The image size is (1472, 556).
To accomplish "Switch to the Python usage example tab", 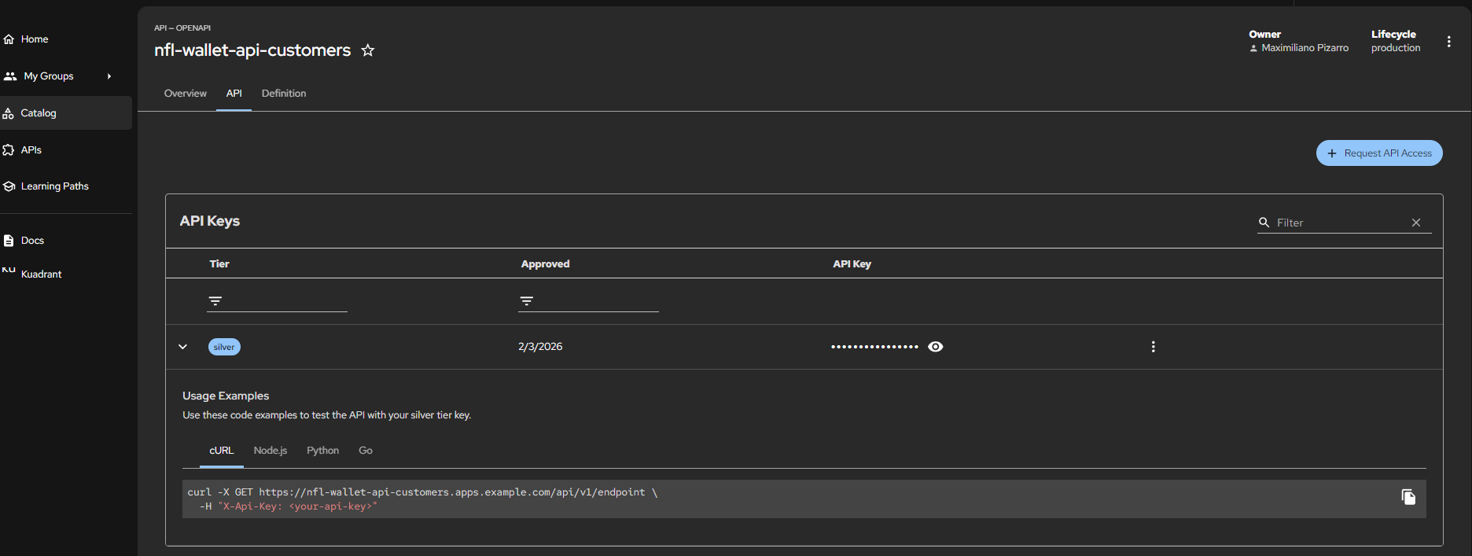I will [322, 451].
